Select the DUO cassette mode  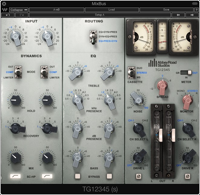coord(139,68)
